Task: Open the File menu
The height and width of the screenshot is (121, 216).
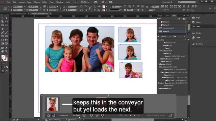Action: tap(9, 2)
